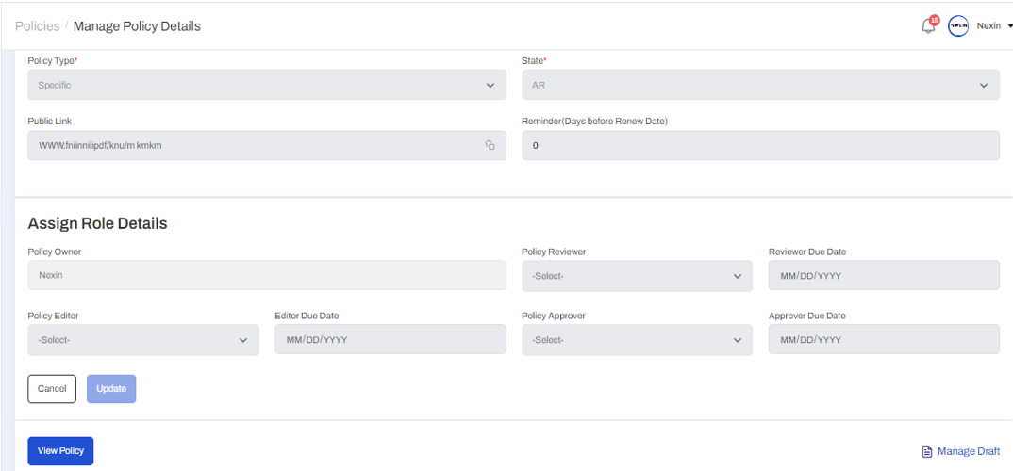Select a Policy Reviewer
The width and height of the screenshot is (1013, 471).
coord(637,276)
